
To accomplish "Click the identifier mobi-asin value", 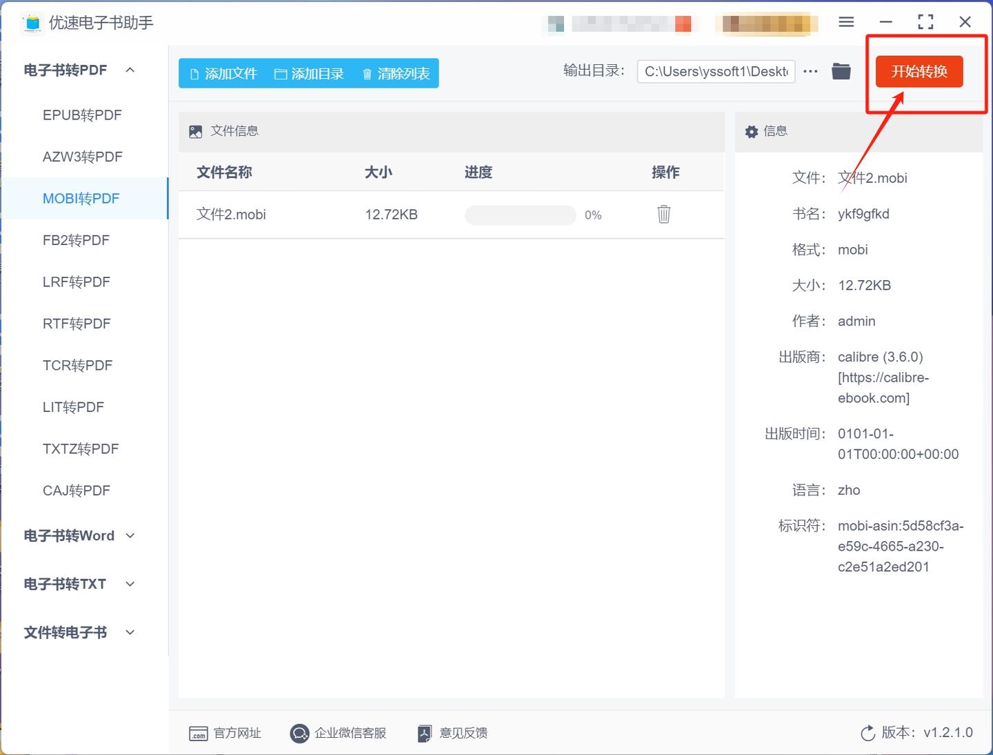I will pos(901,546).
